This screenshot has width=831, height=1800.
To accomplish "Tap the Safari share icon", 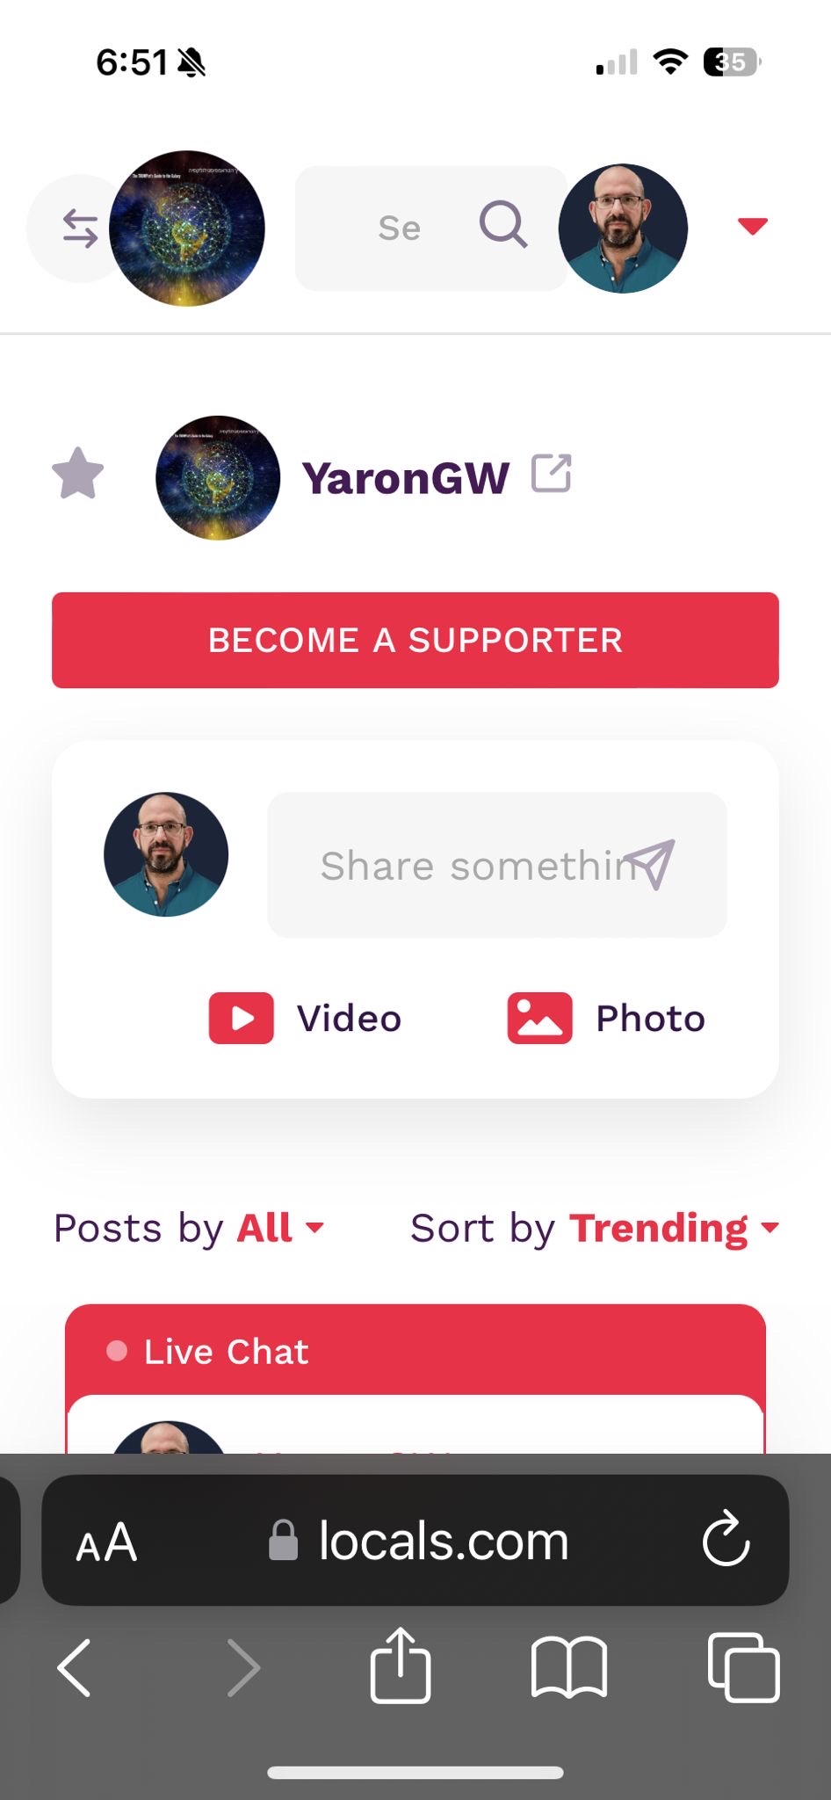I will click(401, 1666).
